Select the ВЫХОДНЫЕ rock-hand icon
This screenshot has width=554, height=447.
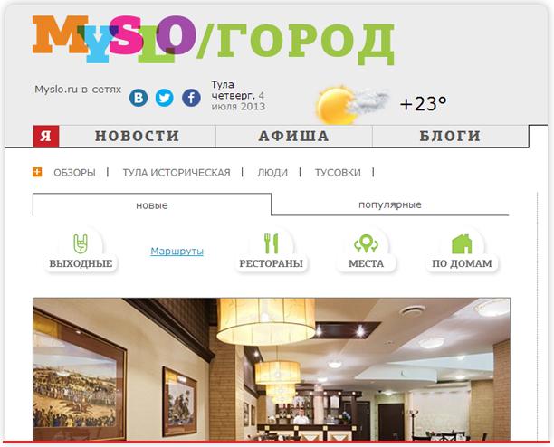pos(81,243)
